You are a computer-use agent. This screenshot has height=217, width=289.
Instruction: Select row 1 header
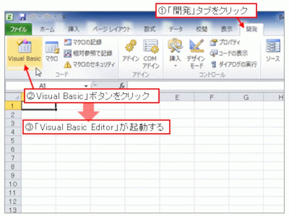(x=13, y=106)
